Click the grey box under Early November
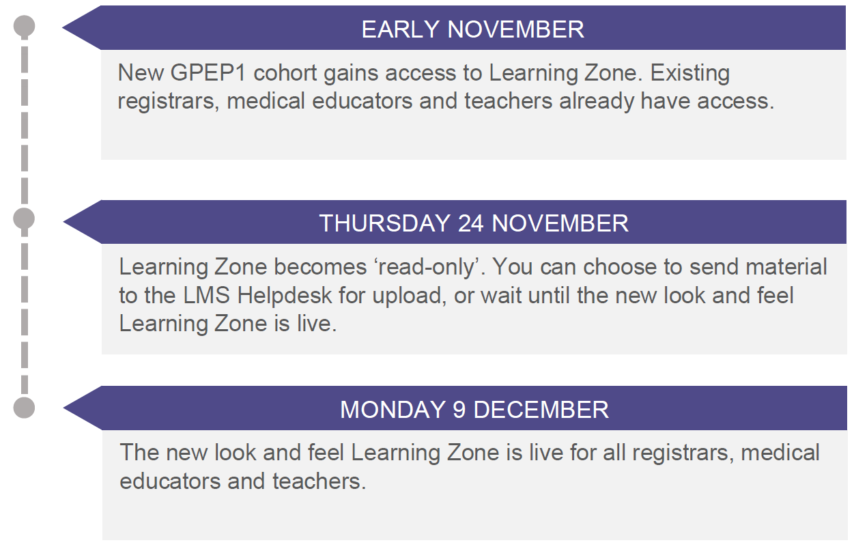Image resolution: width=854 pixels, height=547 pixels. pos(474,104)
